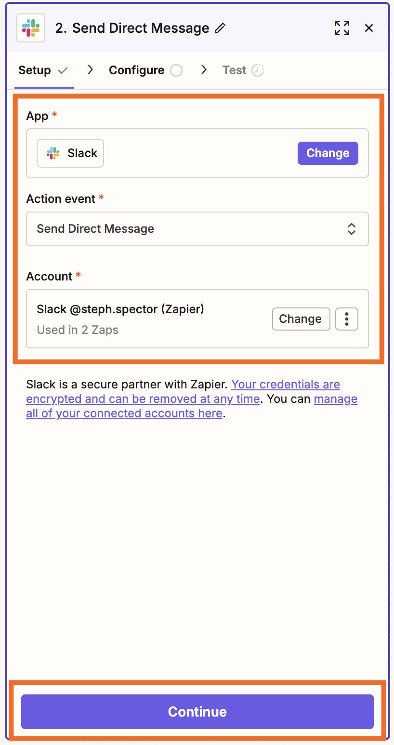Click the circle indicator beside Configure

pos(177,69)
